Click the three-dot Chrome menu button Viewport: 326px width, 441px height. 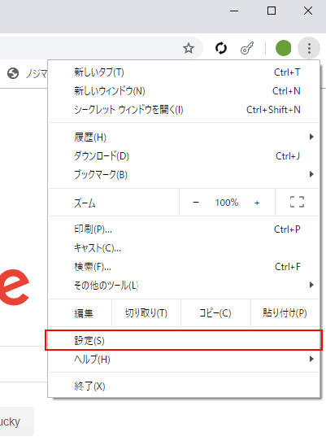tap(309, 48)
